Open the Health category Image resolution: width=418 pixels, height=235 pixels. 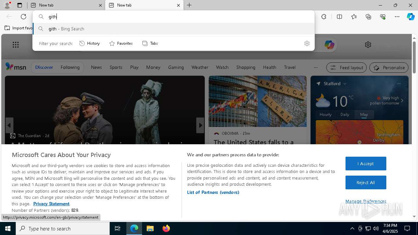pos(269,67)
